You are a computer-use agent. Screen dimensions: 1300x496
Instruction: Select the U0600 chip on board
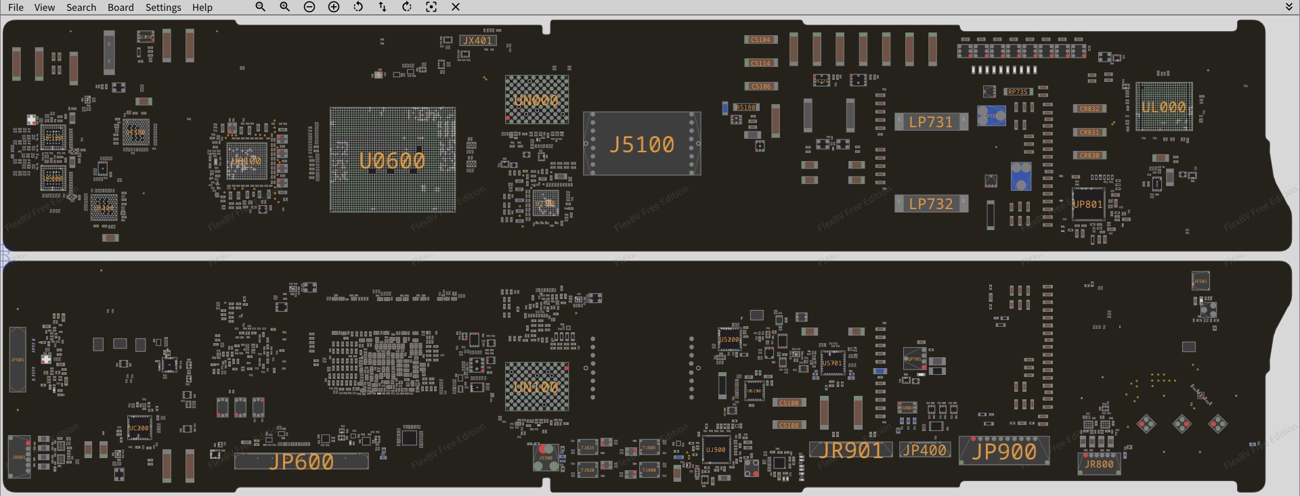pyautogui.click(x=392, y=160)
